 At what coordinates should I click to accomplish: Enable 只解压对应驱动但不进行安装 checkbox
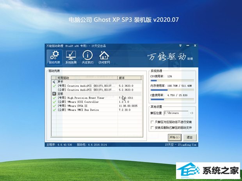[x=152, y=122]
